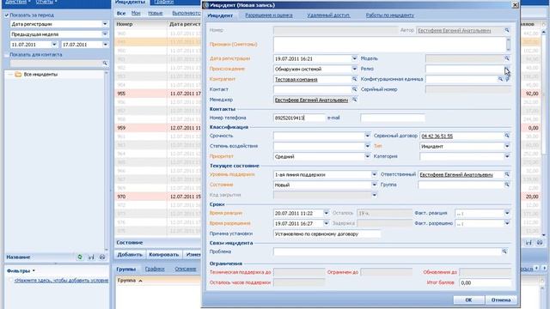Open the Модель lookup search icon

click(x=507, y=58)
